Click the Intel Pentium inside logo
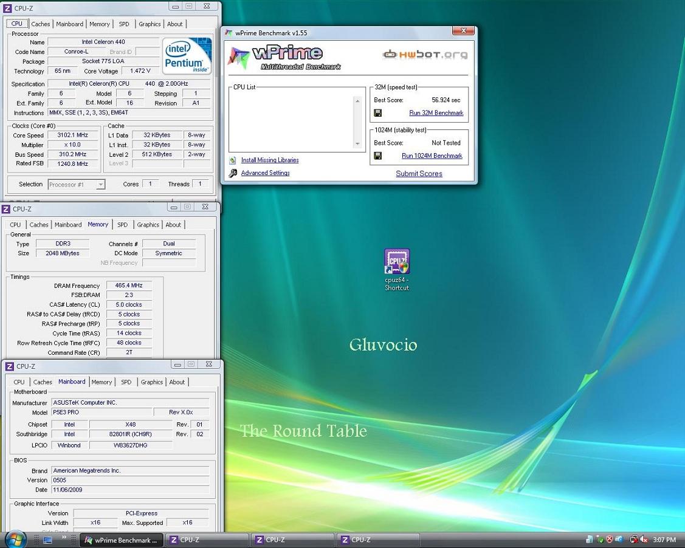The image size is (685, 548). [187, 56]
